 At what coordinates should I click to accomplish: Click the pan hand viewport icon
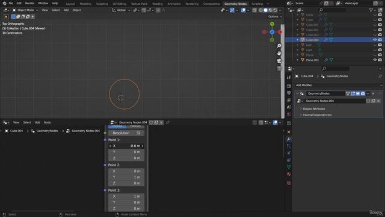279,54
